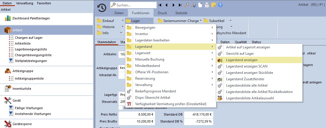Click Lagerstand Zusatzfenster window icon
The image size is (326, 128).
click(x=220, y=79)
